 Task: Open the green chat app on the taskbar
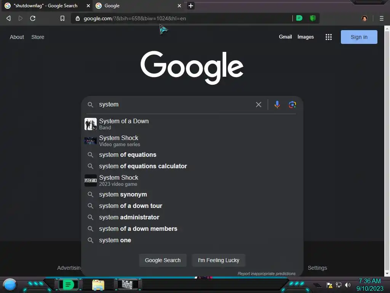69,285
